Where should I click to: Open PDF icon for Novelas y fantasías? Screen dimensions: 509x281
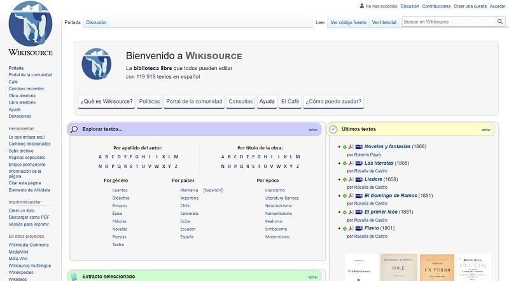click(351, 147)
